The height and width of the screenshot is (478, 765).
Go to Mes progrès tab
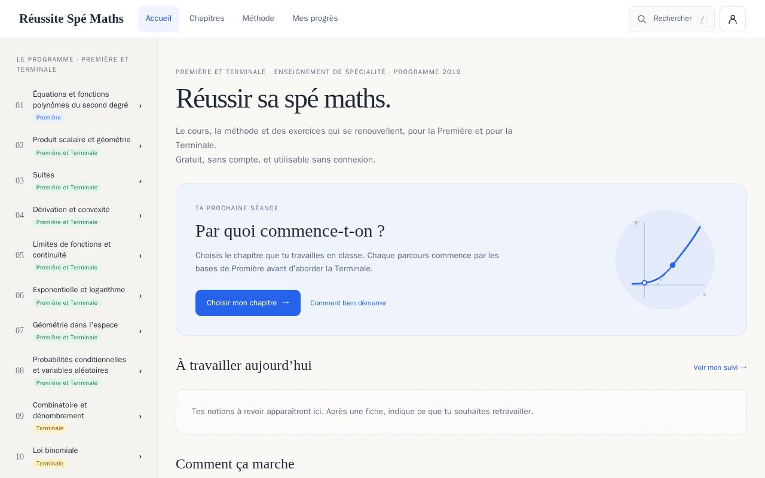(315, 19)
